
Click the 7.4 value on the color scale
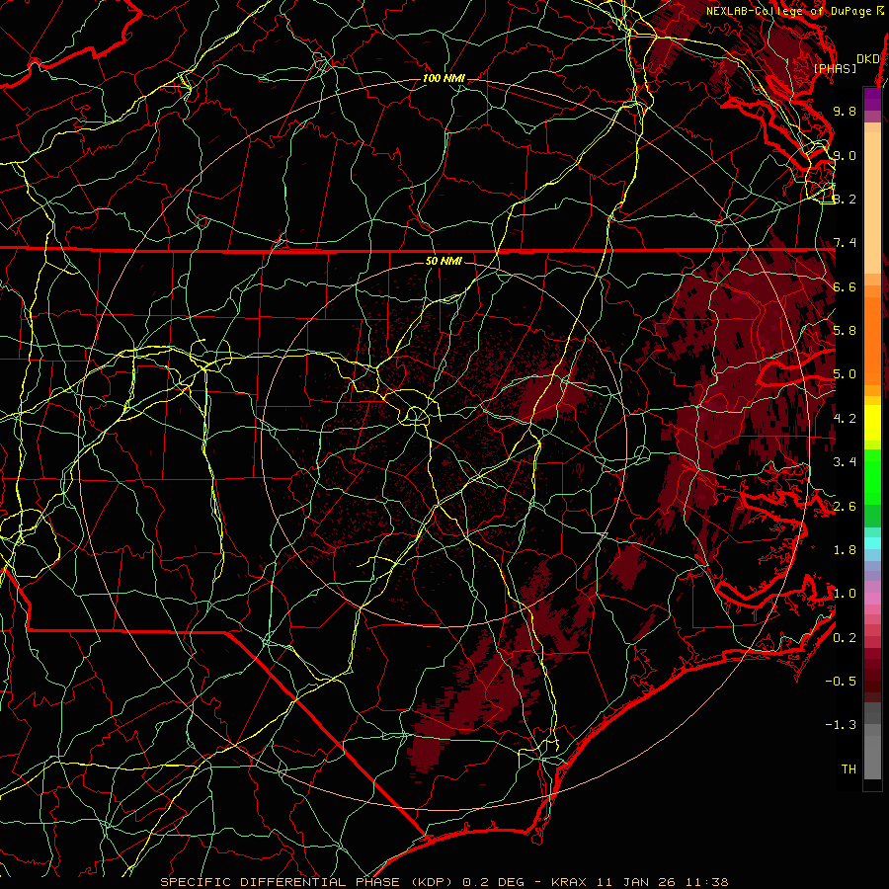click(x=845, y=243)
